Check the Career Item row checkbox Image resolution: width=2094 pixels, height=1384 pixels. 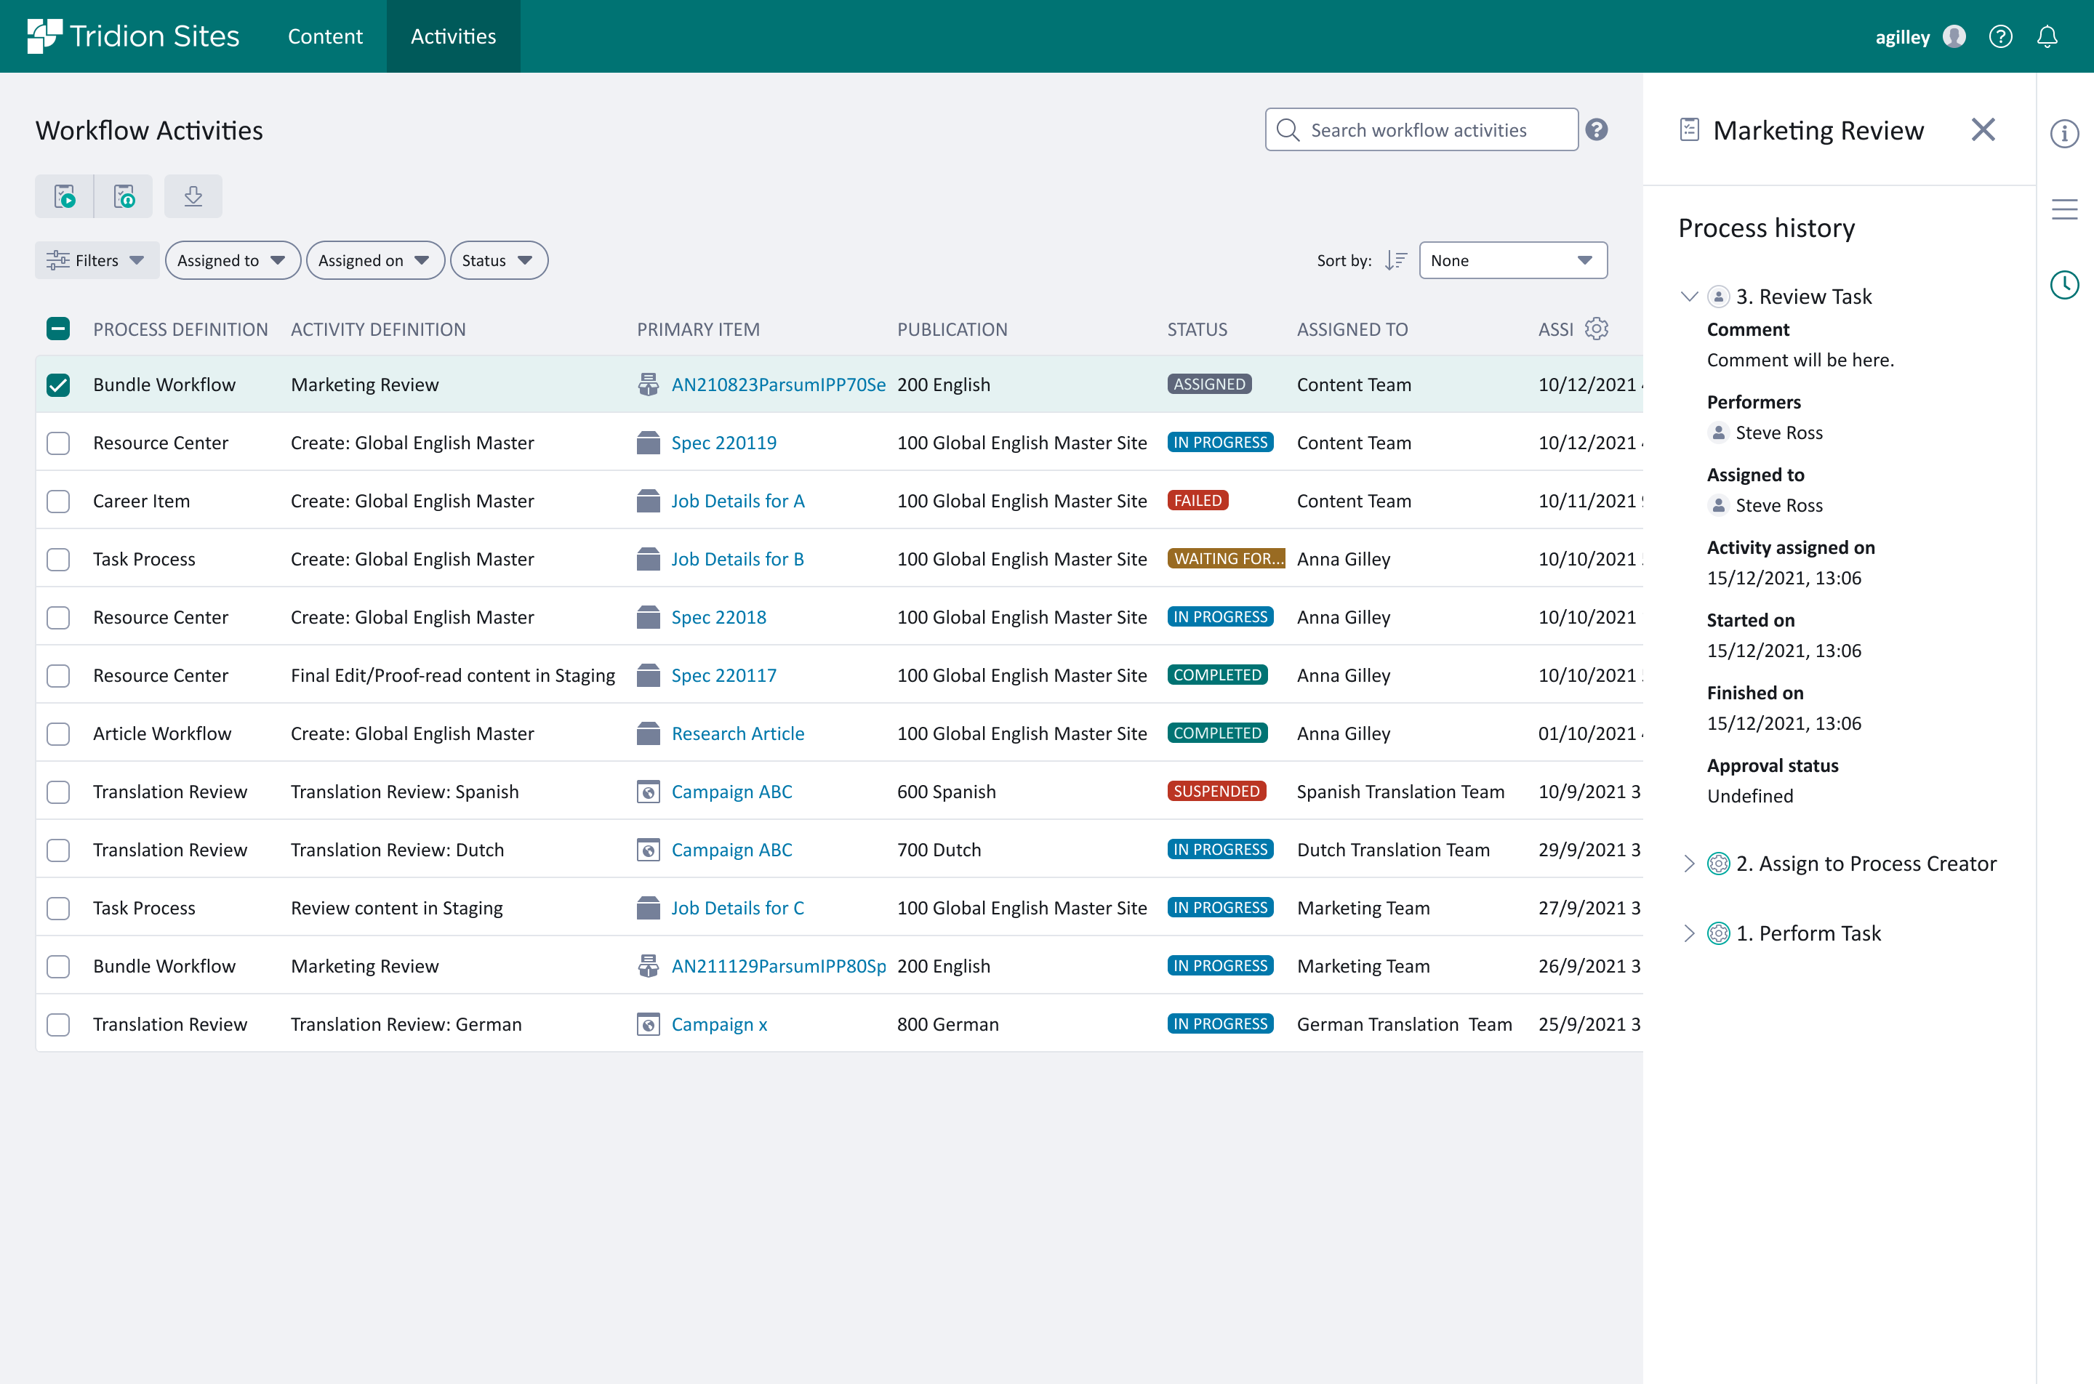[58, 500]
